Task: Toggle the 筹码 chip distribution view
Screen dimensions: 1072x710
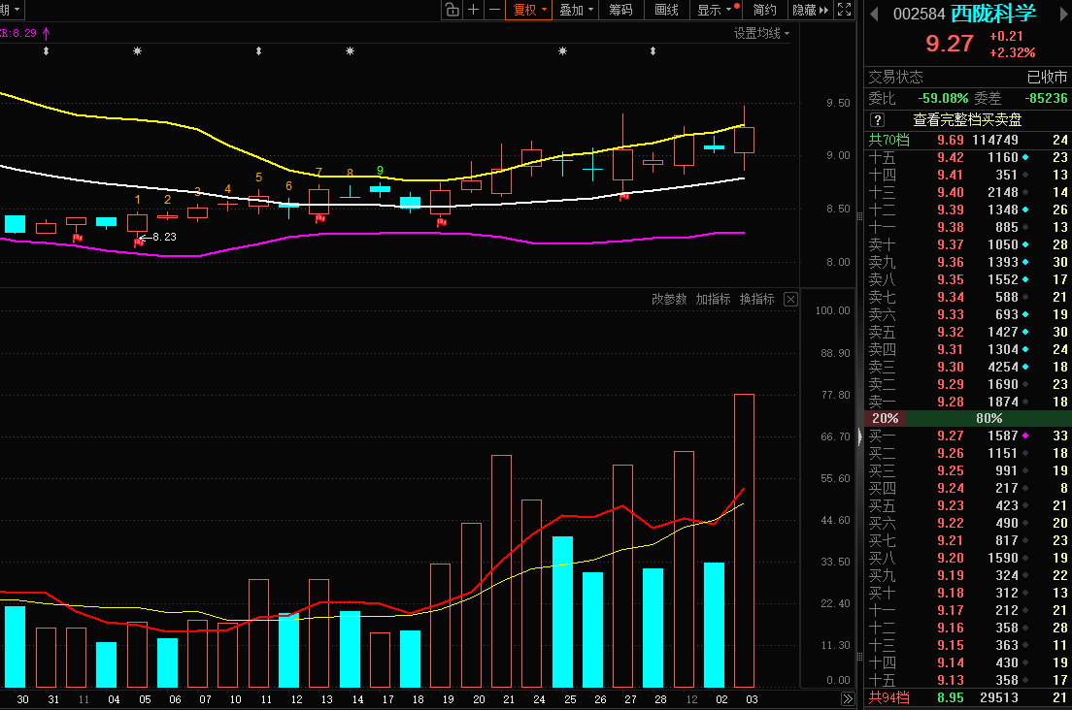Action: tap(620, 10)
